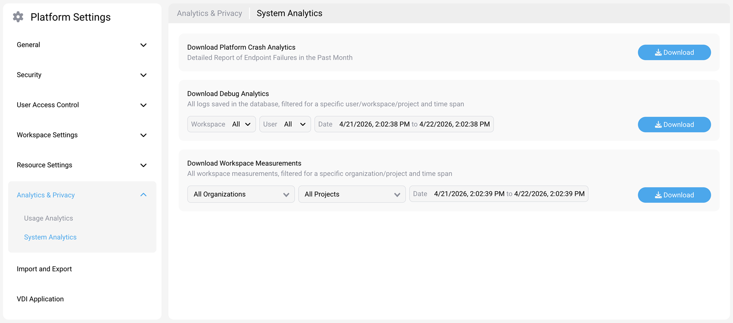Expand the General section chevron
The height and width of the screenshot is (323, 733).
(x=143, y=45)
